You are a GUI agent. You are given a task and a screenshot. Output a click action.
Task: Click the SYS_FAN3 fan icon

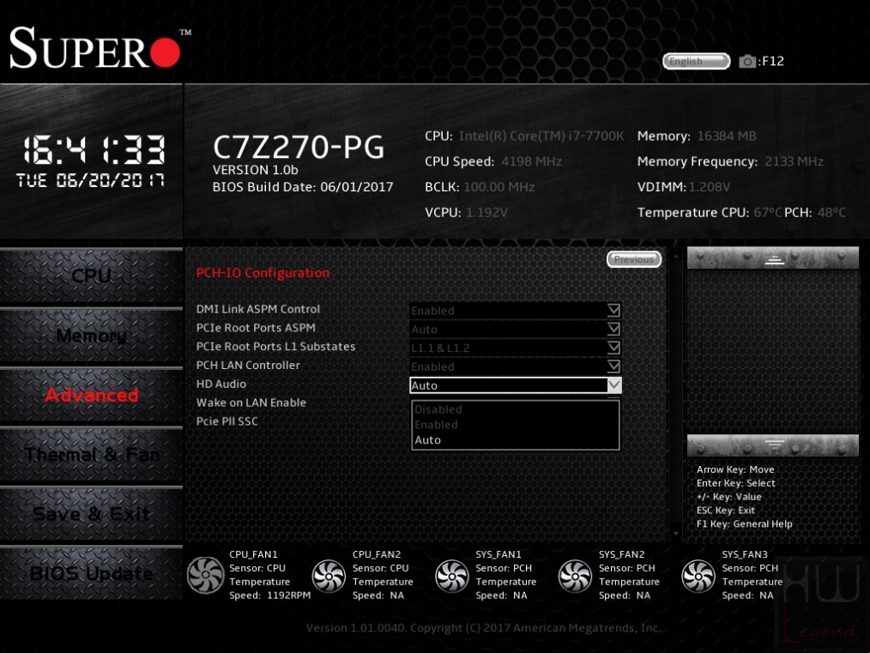698,575
